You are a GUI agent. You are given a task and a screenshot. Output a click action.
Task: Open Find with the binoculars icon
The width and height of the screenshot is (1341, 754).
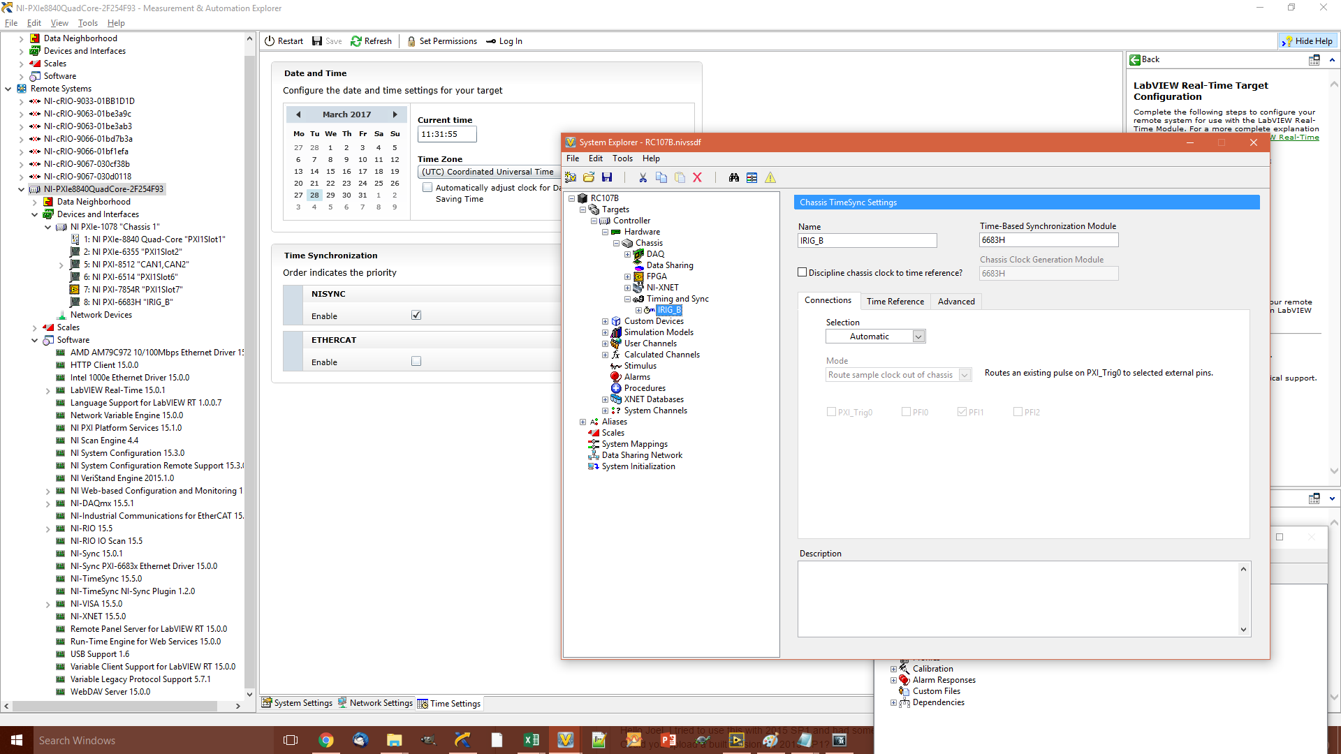click(733, 177)
